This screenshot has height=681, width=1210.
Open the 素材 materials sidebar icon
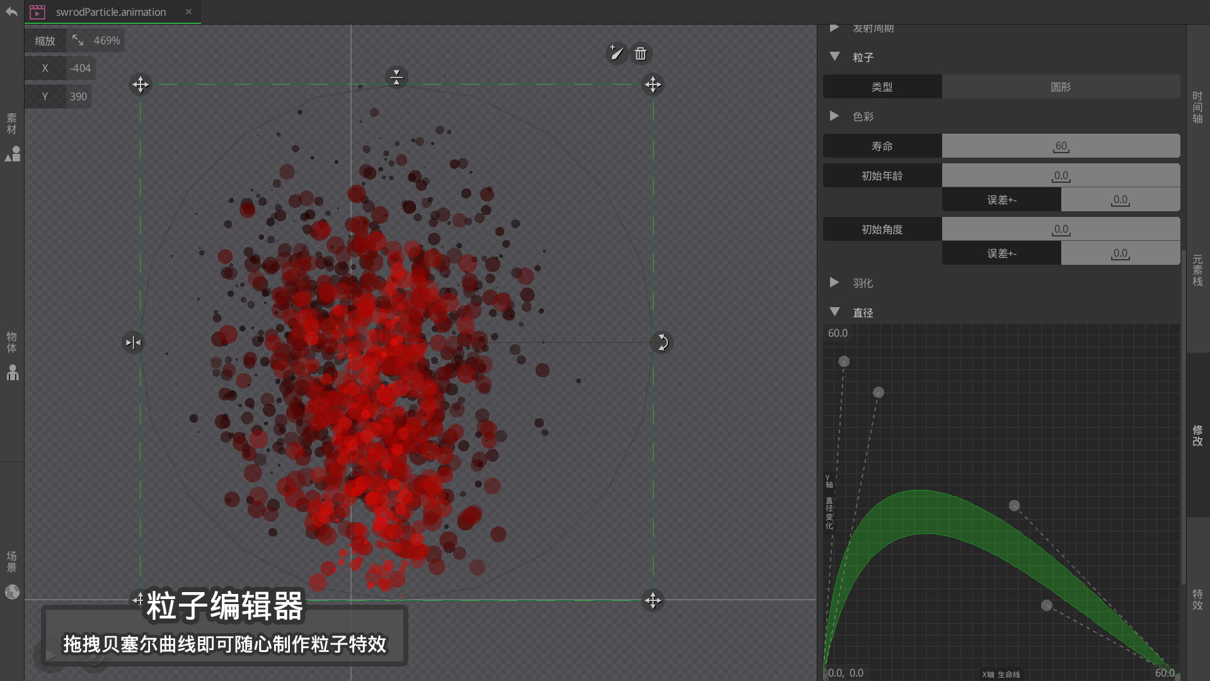(13, 154)
